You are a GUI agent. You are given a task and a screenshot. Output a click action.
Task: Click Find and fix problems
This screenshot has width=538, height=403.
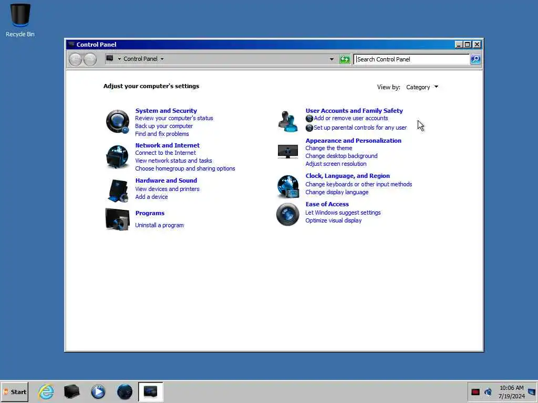[162, 134]
